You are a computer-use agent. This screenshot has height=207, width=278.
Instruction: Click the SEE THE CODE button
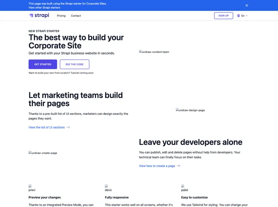pyautogui.click(x=74, y=64)
